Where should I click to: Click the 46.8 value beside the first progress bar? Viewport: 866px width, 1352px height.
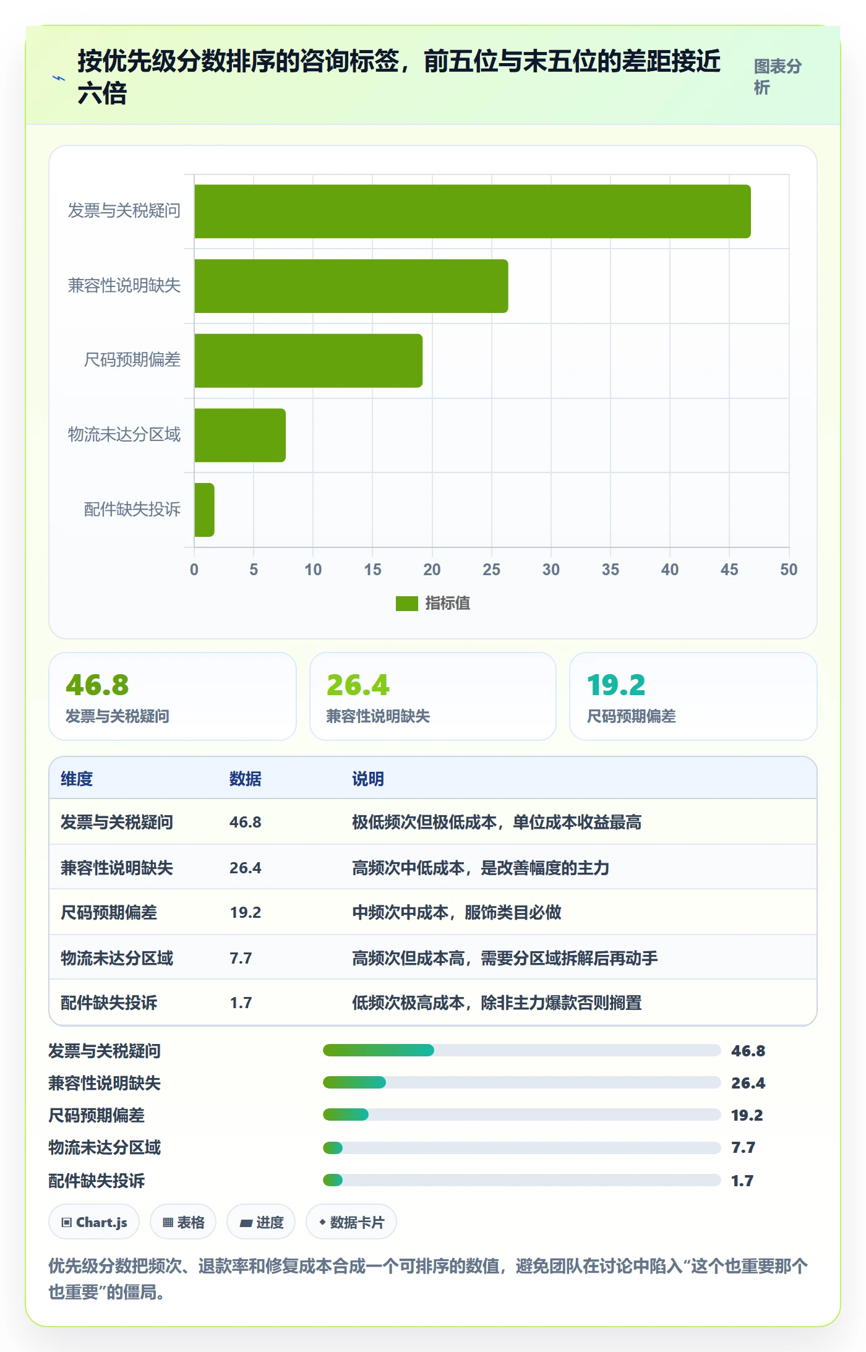[748, 1051]
